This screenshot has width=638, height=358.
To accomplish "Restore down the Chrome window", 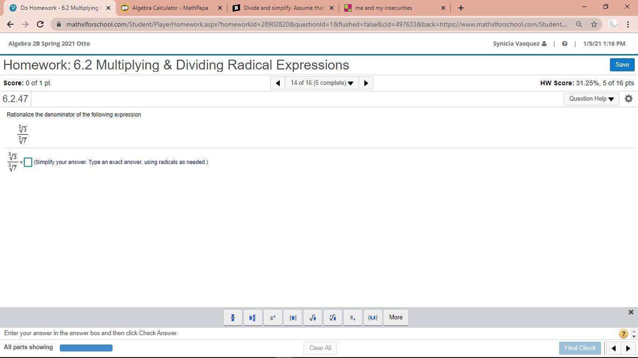I will coord(605,7).
